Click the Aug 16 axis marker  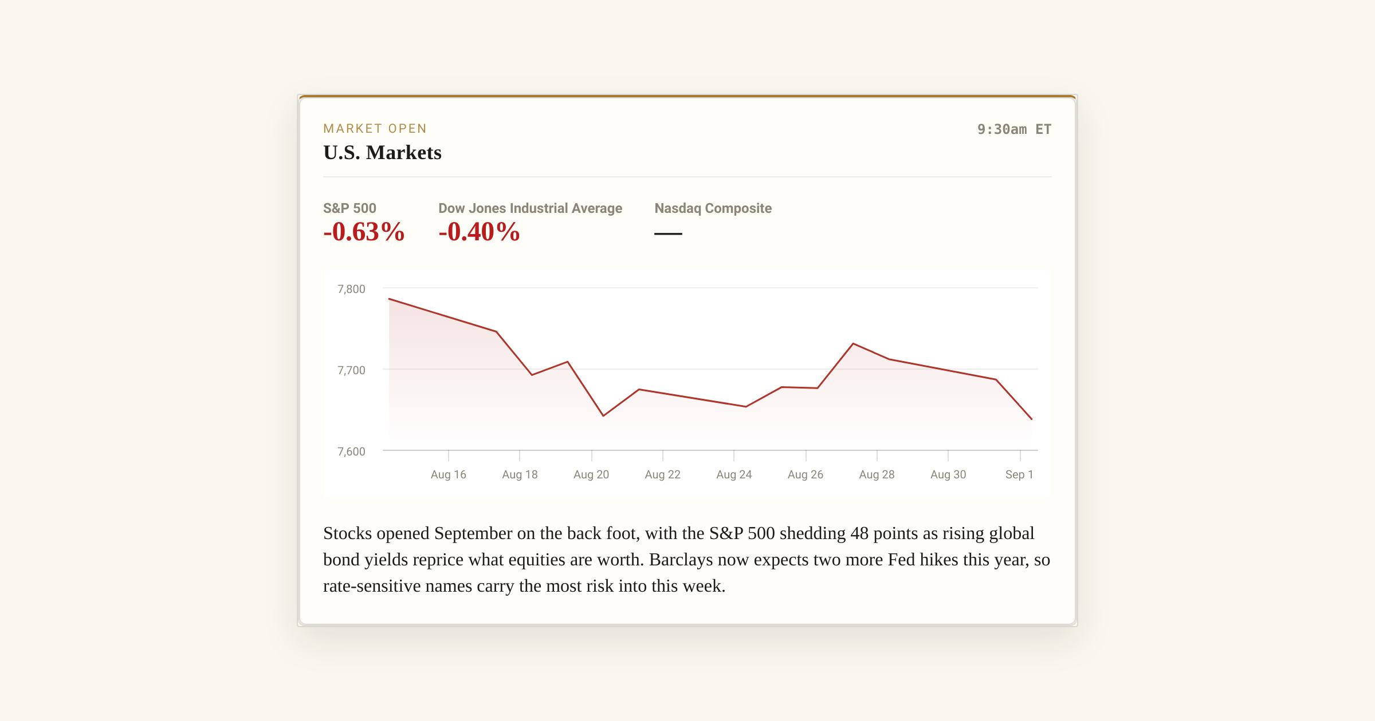tap(448, 474)
